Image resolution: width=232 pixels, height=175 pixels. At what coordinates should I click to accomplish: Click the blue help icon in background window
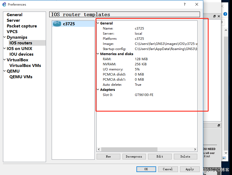225,14
